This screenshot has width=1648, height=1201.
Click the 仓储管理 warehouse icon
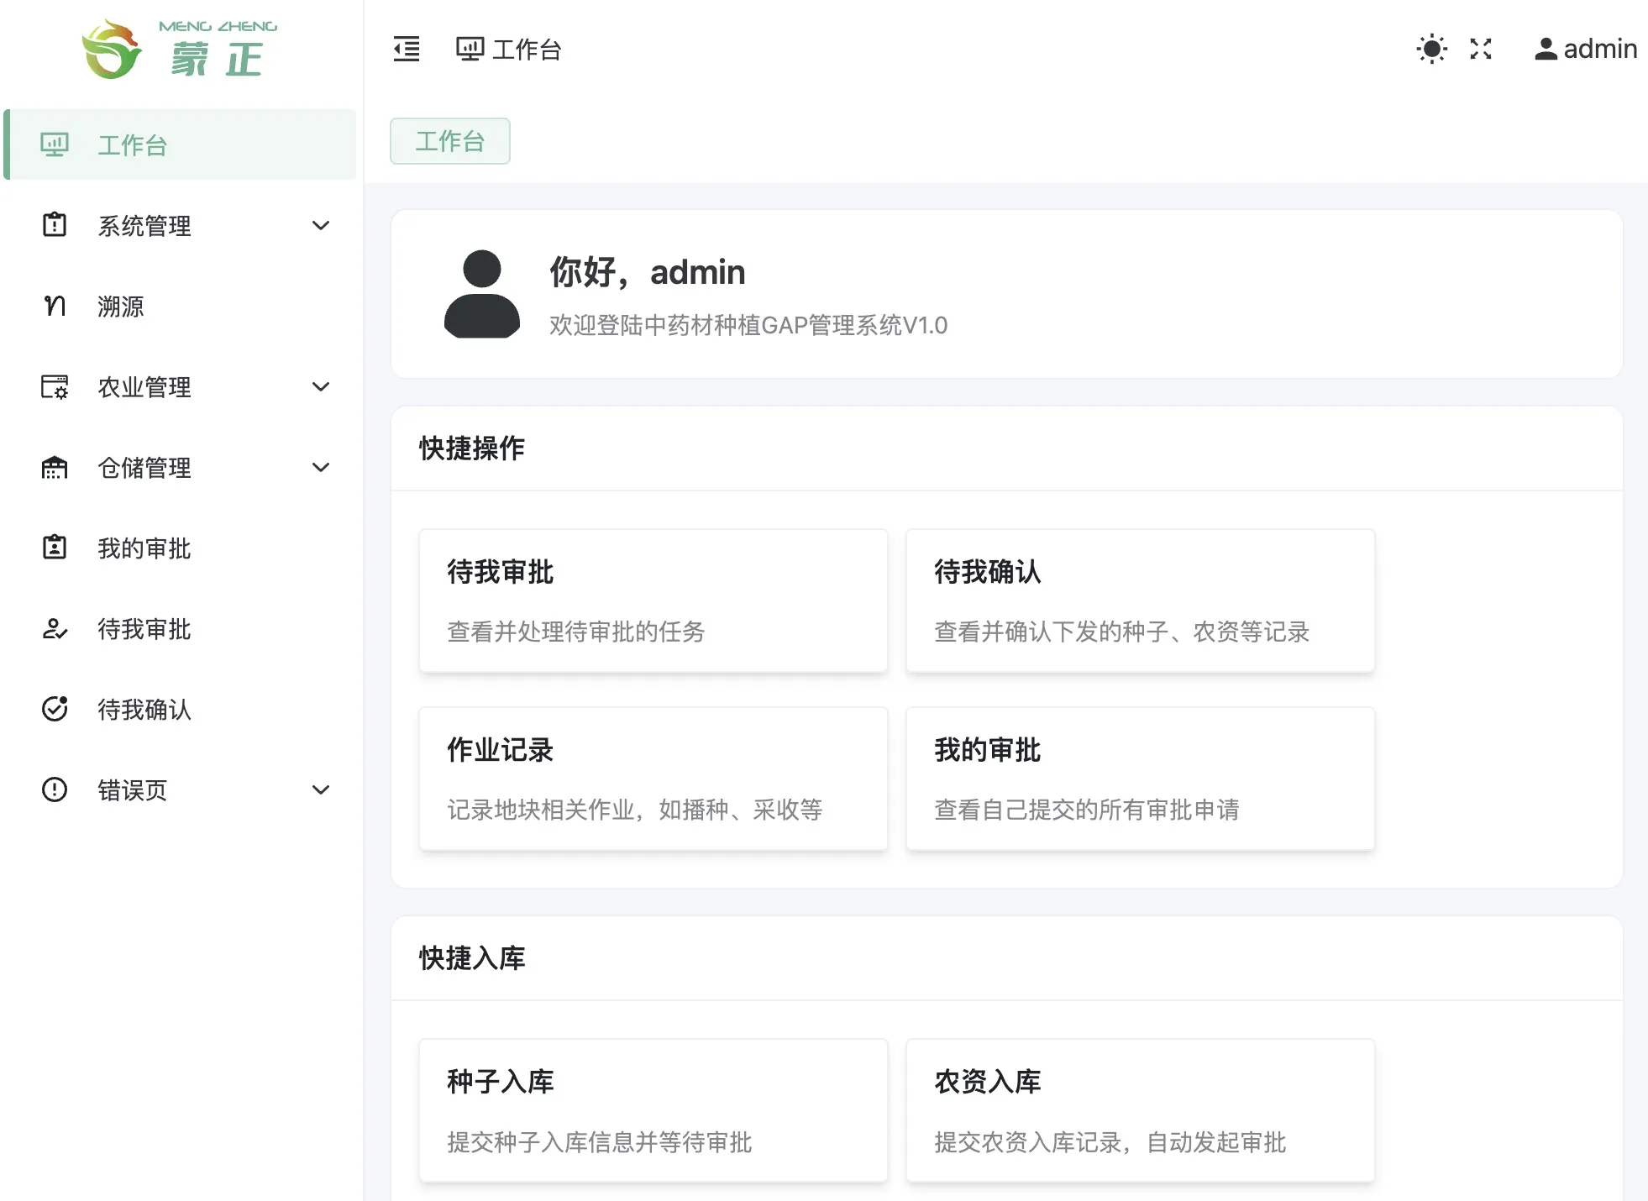(x=54, y=467)
